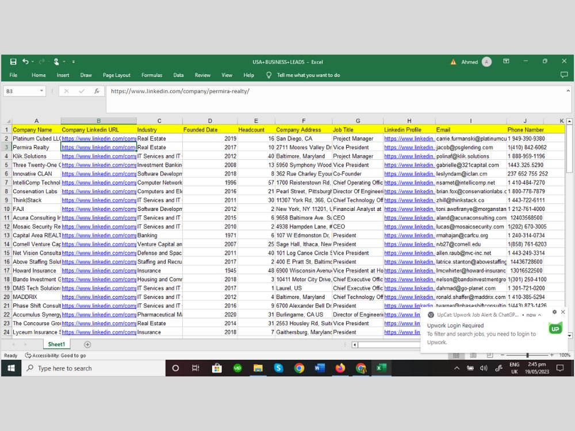
Task: Click the Save icon in quick access toolbar
Action: click(x=13, y=61)
